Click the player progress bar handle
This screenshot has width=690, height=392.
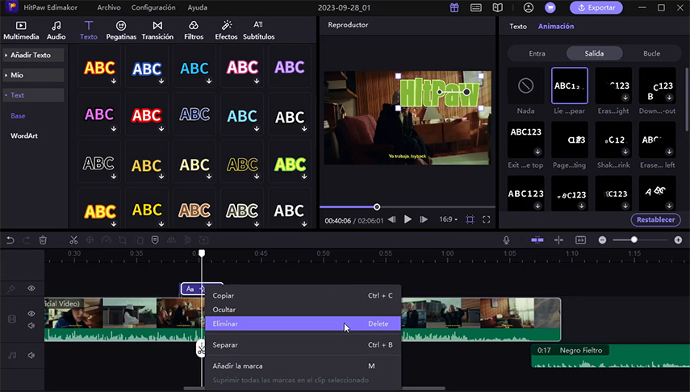pos(377,206)
